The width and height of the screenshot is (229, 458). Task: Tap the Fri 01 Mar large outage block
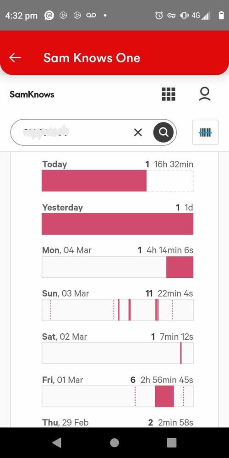(x=164, y=396)
